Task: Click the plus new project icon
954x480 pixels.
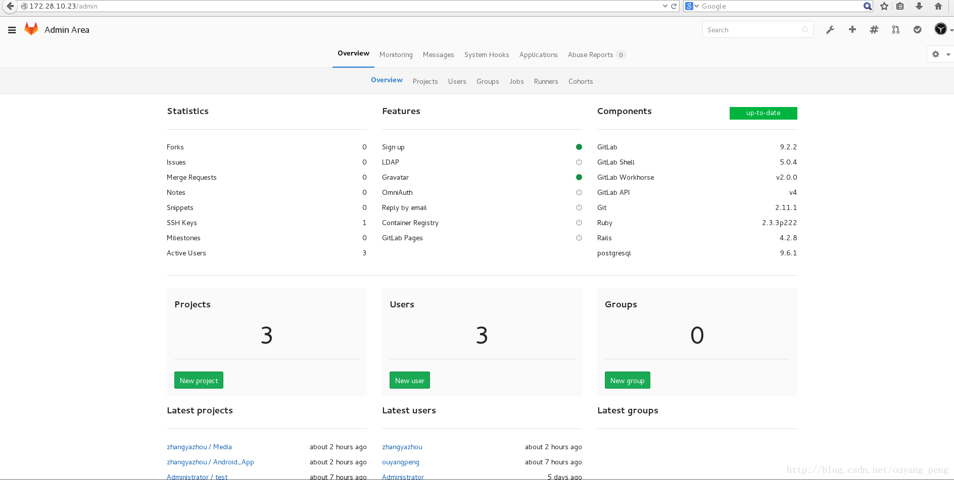Action: [x=852, y=29]
